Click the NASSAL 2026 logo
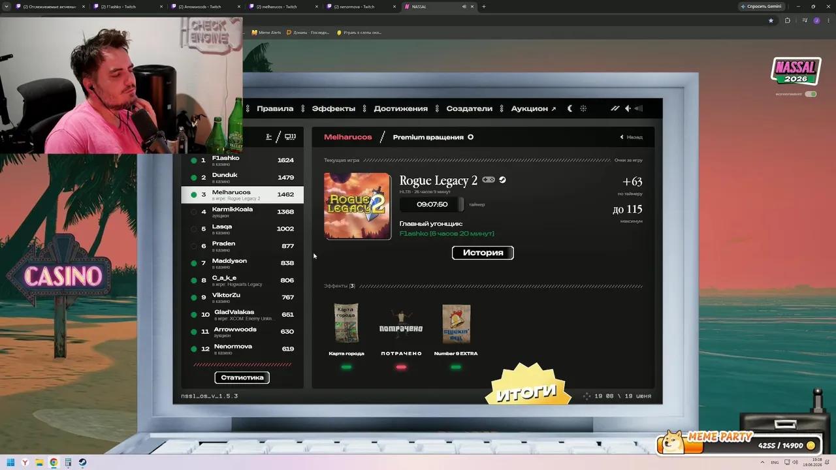This screenshot has width=836, height=470. coord(796,70)
